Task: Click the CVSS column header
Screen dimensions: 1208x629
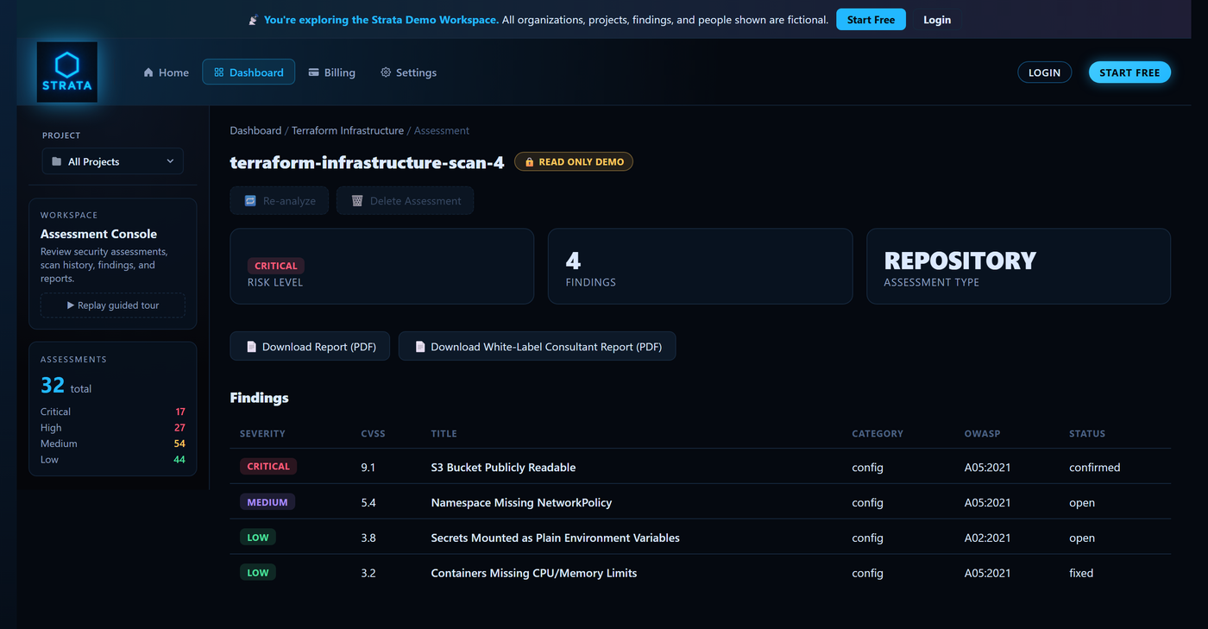Action: tap(373, 433)
